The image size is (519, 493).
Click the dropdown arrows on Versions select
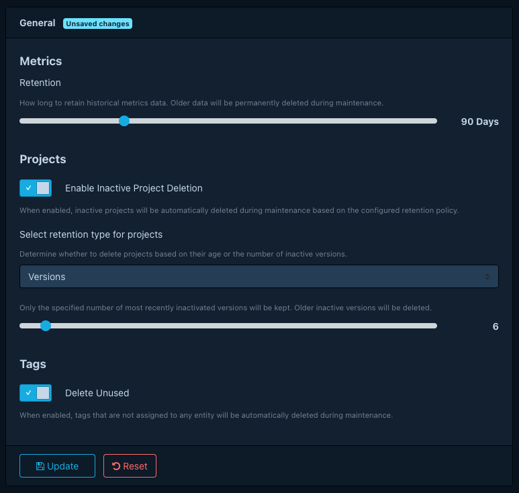(x=487, y=277)
